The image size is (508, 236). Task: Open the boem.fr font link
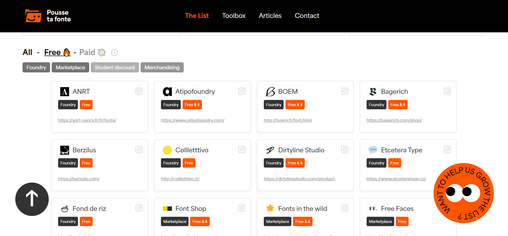288,120
